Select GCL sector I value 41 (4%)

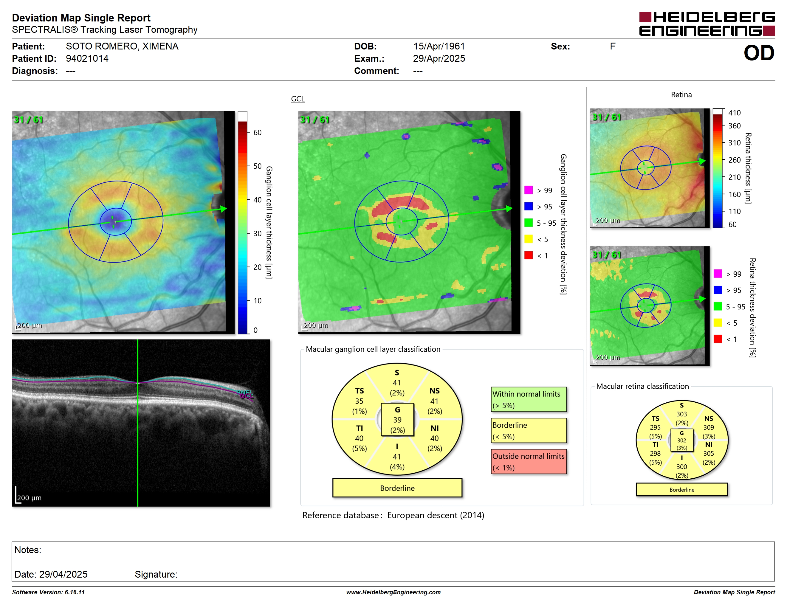397,457
